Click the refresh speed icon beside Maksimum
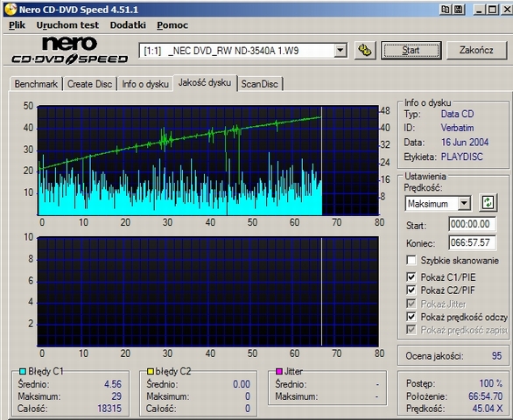 click(x=488, y=202)
